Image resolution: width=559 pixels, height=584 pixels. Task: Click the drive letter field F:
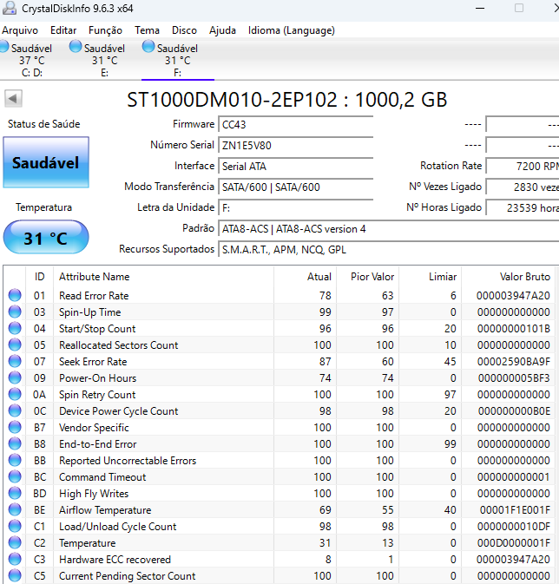[x=295, y=207]
